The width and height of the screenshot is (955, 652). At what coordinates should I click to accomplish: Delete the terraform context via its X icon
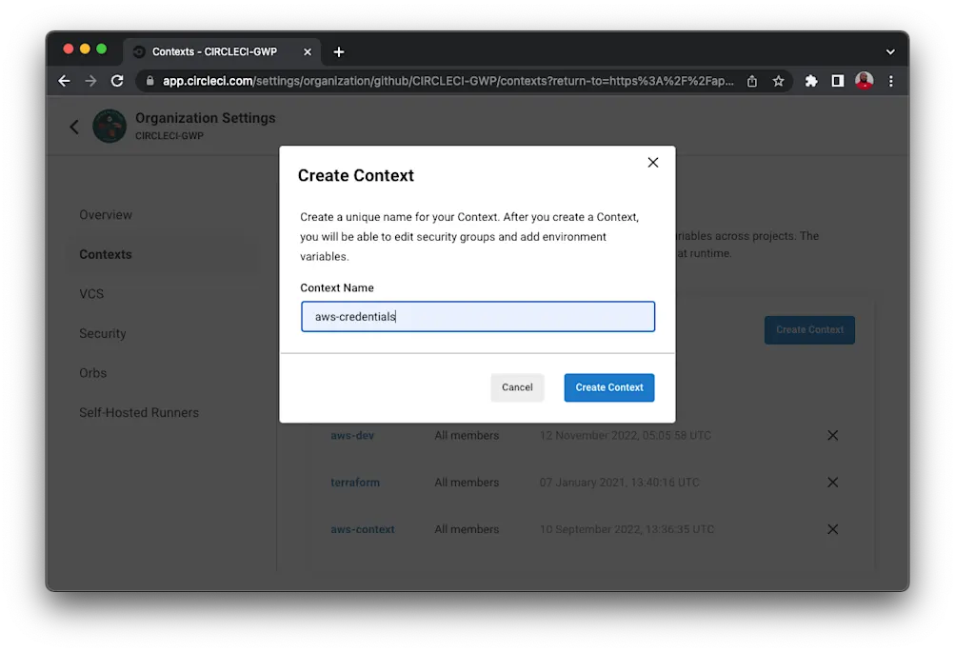(x=831, y=483)
